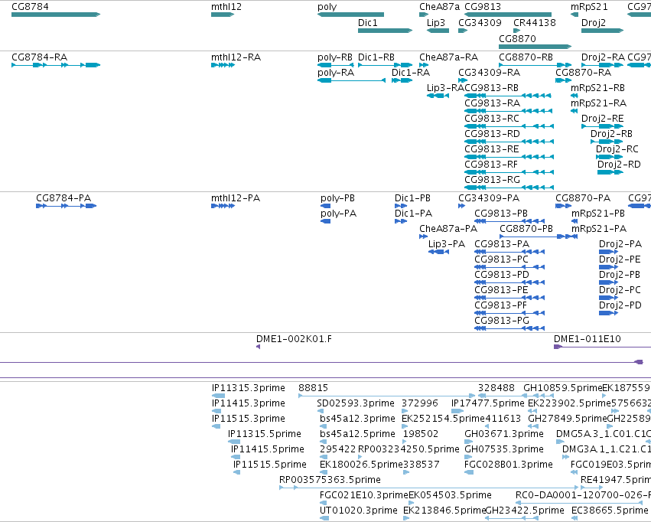Click the mthl12-PA protein label
The height and width of the screenshot is (522, 651).
point(236,197)
